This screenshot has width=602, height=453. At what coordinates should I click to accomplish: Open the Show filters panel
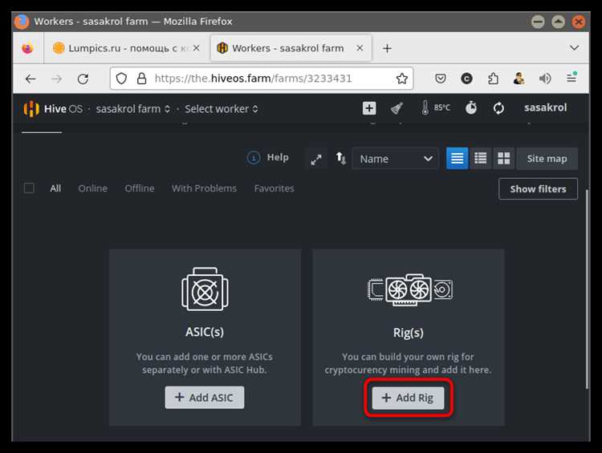538,188
